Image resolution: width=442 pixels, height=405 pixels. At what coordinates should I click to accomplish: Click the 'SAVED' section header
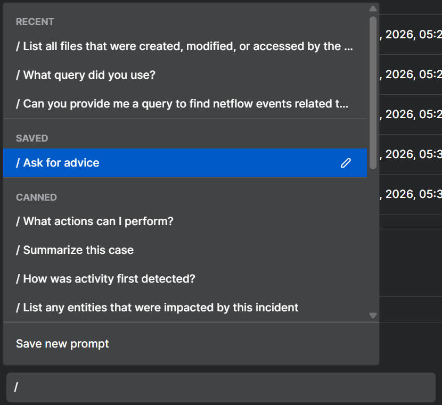coord(32,138)
